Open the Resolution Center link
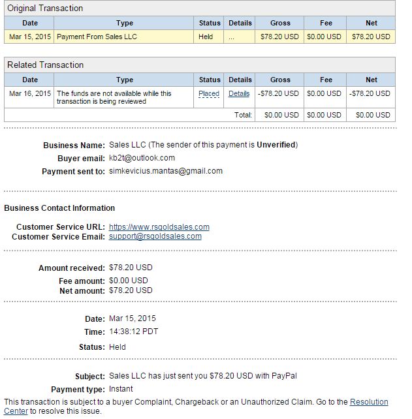412x419 pixels. click(x=196, y=407)
